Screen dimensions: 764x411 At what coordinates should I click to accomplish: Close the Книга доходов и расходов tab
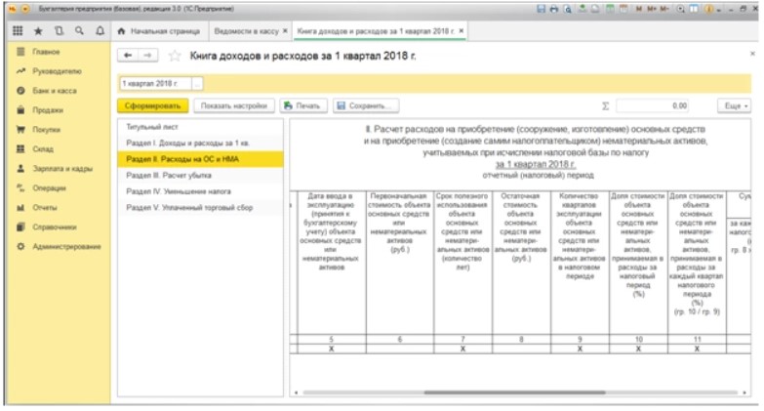(x=461, y=30)
